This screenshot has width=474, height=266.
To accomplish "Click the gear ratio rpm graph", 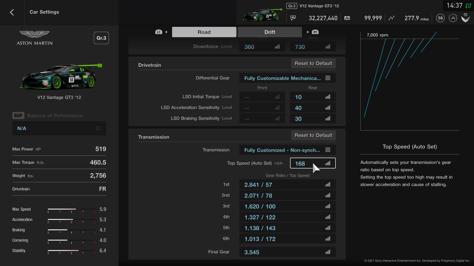I will (410, 81).
